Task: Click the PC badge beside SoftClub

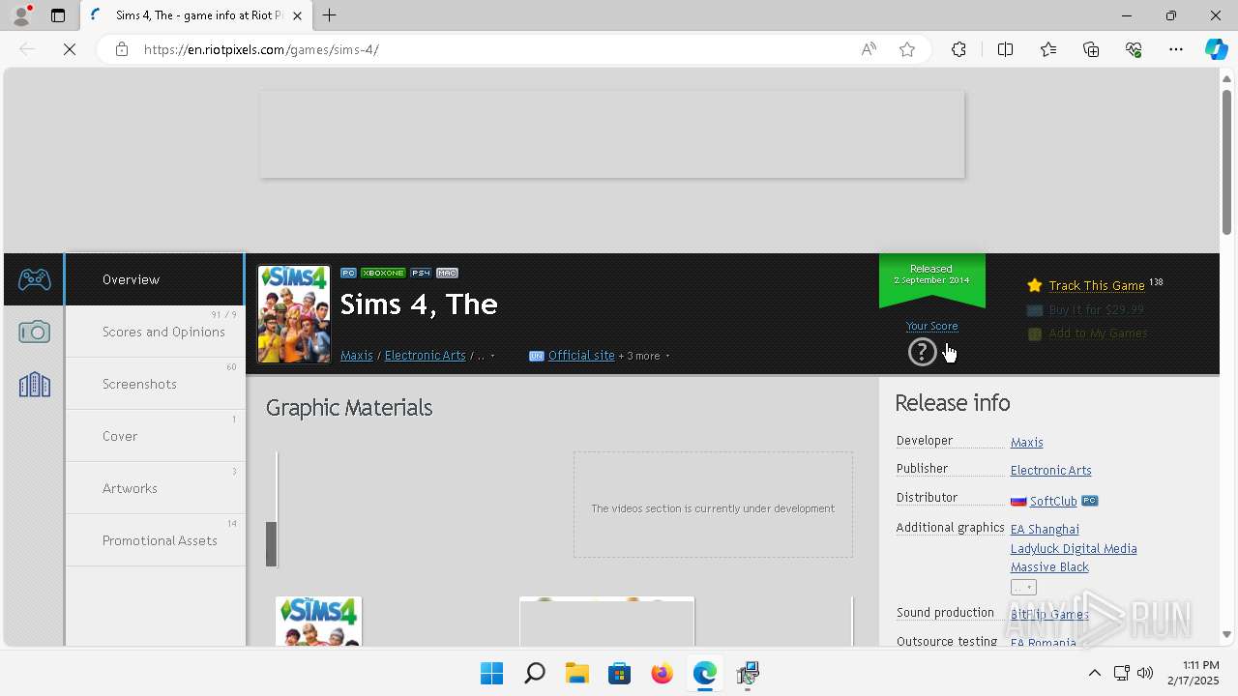Action: tap(1089, 501)
